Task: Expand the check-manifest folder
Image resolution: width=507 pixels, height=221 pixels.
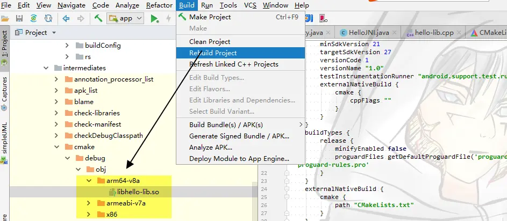Action: [x=56, y=124]
